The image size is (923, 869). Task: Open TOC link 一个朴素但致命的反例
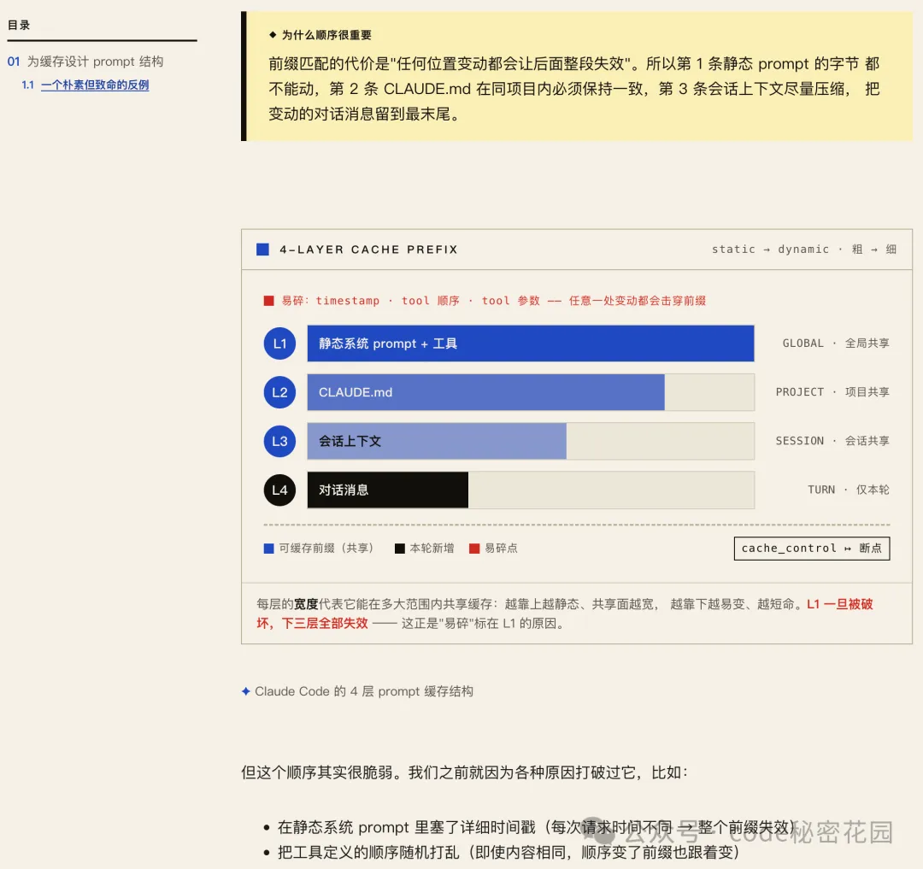(x=95, y=85)
